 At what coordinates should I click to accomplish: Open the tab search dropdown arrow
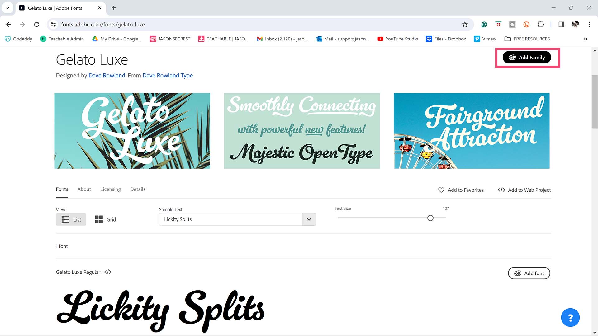coord(8,8)
